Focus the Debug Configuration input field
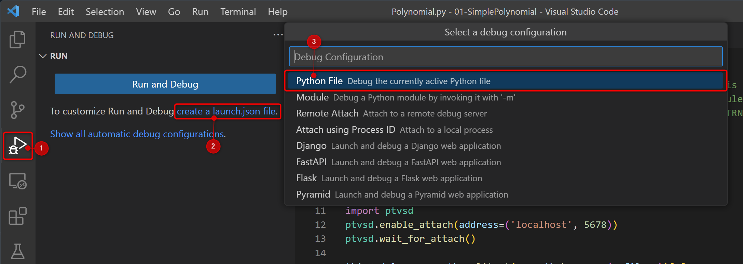 pos(506,57)
